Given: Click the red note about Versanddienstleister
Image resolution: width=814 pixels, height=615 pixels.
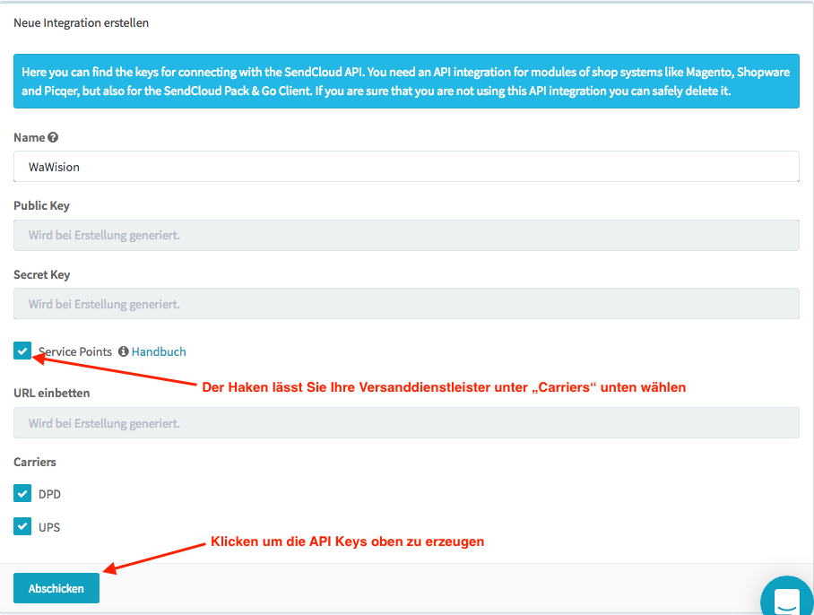Looking at the screenshot, I should pos(444,387).
